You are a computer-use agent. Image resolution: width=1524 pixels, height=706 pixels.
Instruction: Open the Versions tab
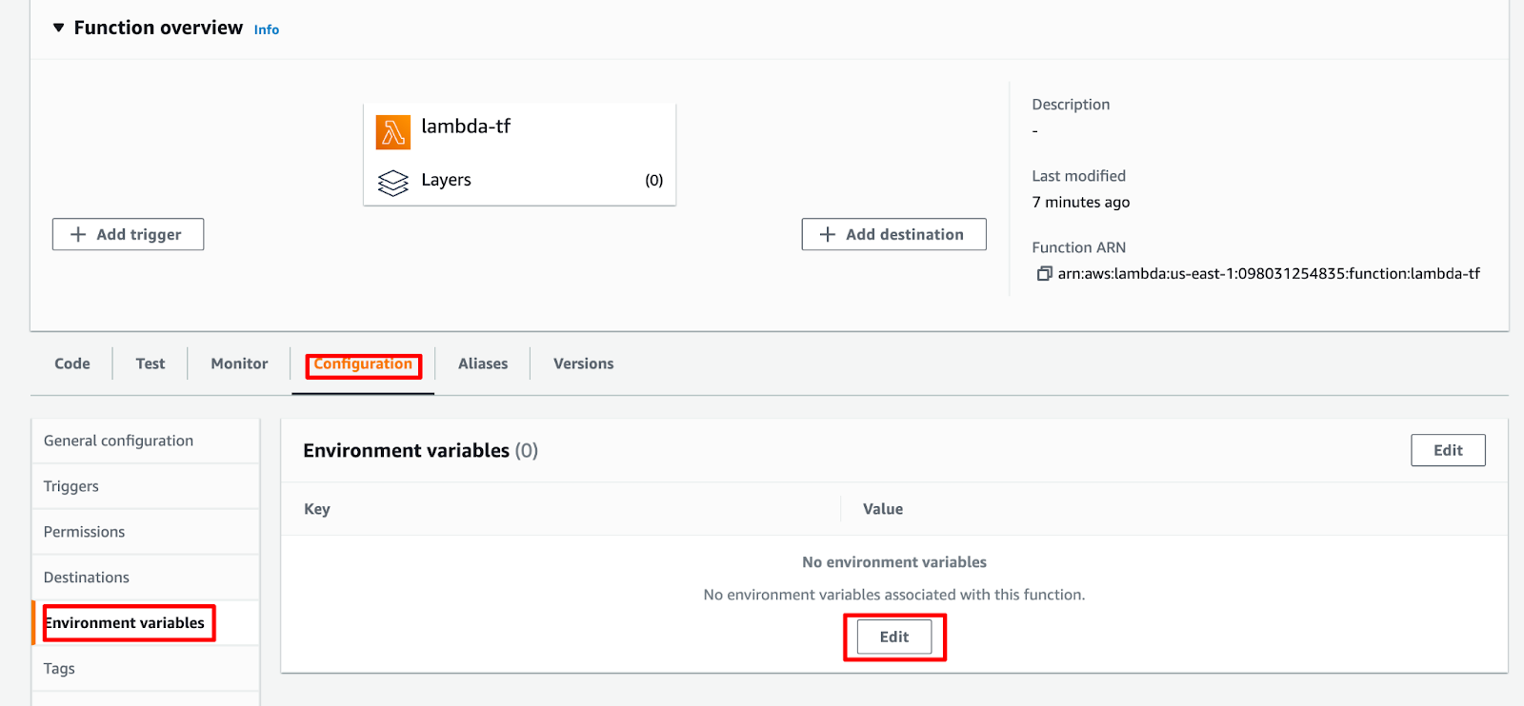[x=584, y=363]
